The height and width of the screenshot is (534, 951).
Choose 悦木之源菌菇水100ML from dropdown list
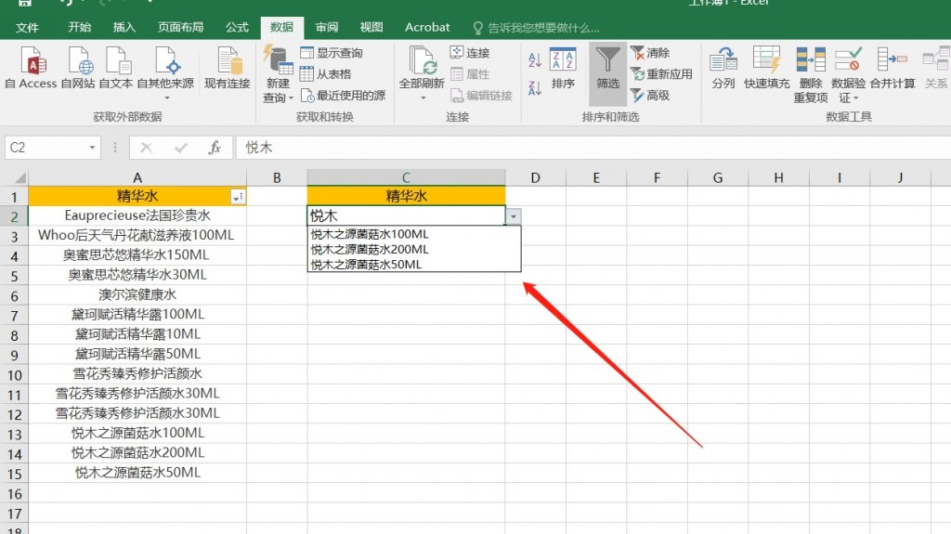click(x=414, y=234)
